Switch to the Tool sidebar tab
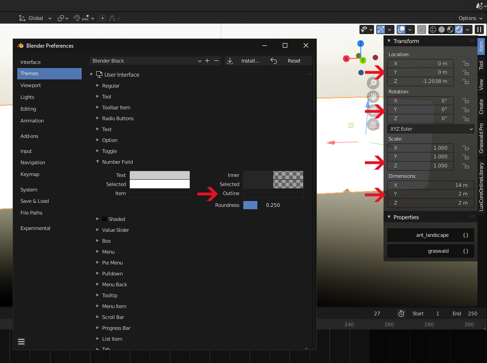Viewport: 487px width, 363px height. 481,65
